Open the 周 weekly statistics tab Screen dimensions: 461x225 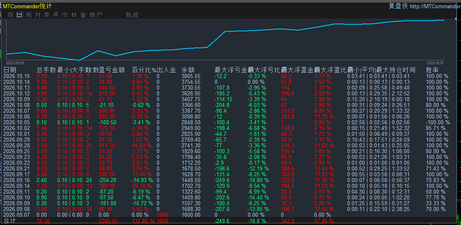pyautogui.click(x=29, y=15)
